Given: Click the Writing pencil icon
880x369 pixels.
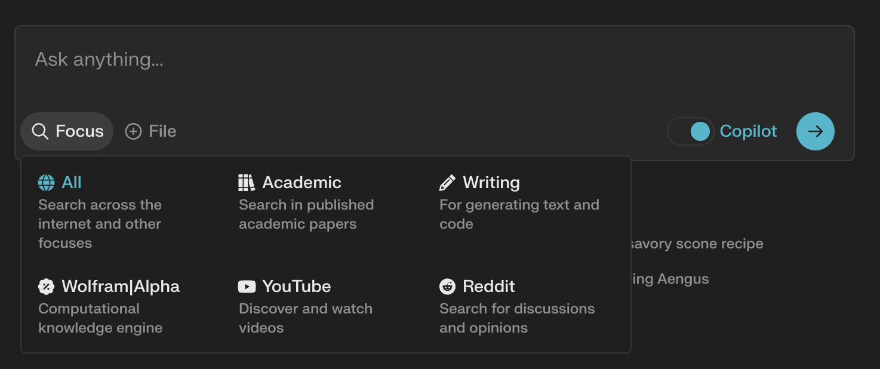Looking at the screenshot, I should [447, 183].
